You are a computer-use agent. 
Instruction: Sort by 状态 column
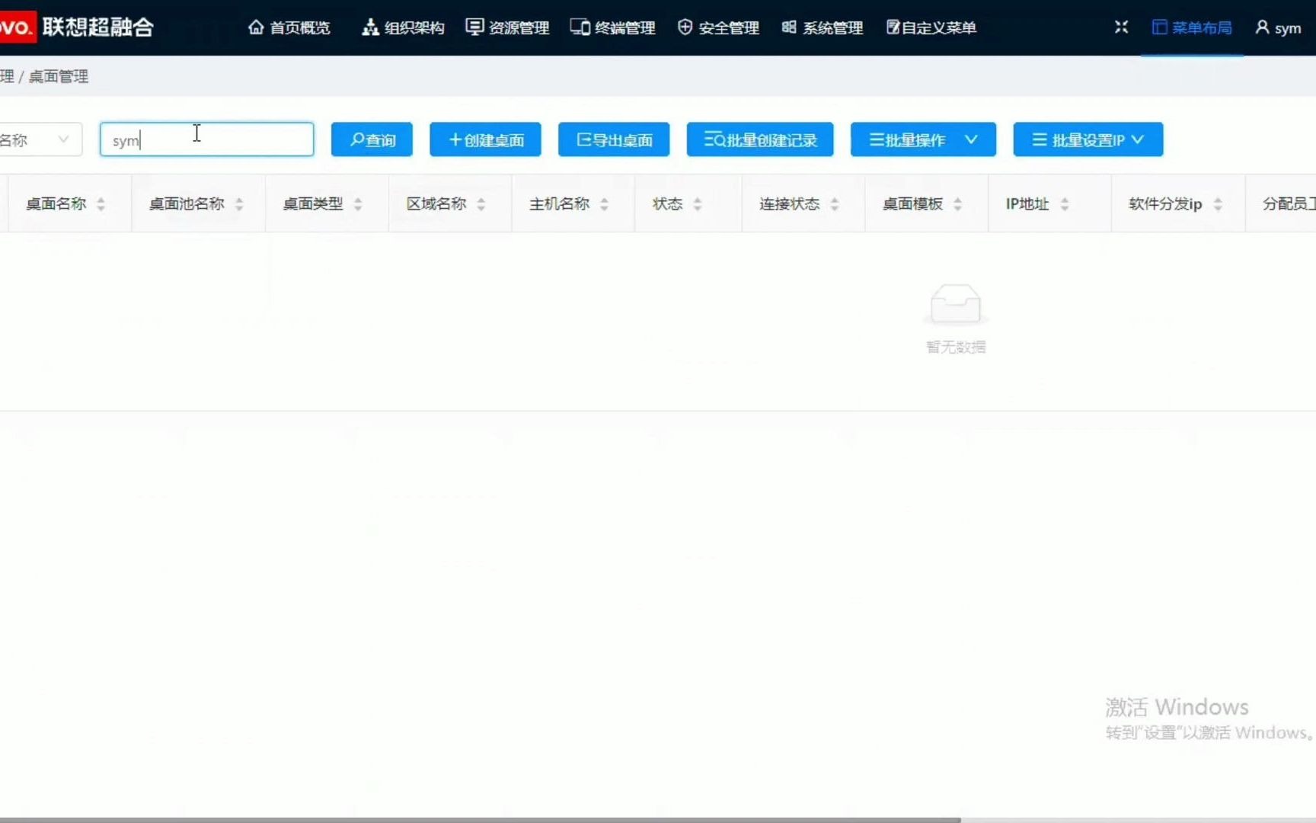coord(698,204)
